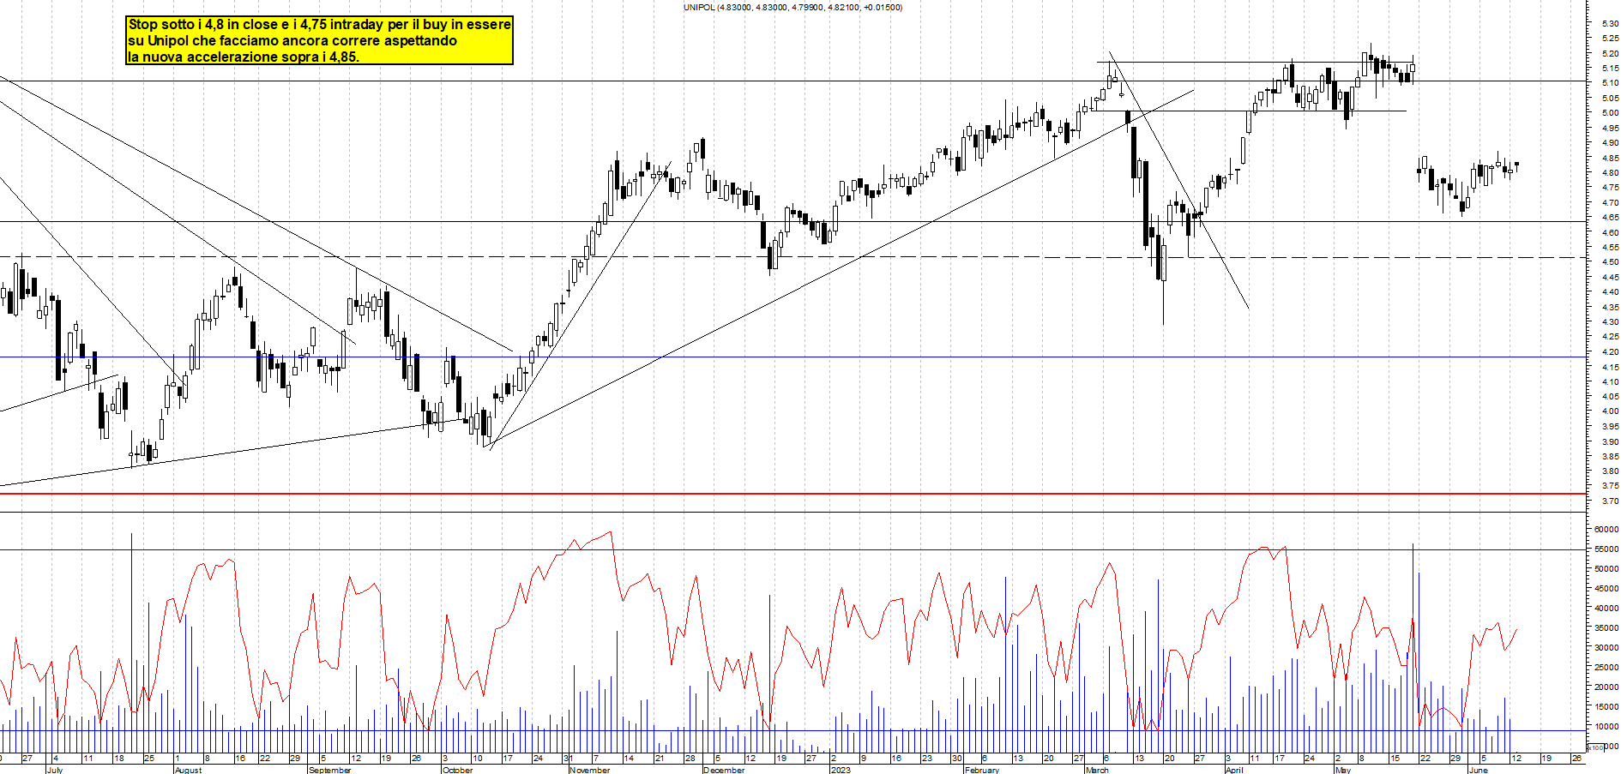1621x774 pixels.
Task: Click the 60000 volume axis label
Action: (x=1606, y=530)
